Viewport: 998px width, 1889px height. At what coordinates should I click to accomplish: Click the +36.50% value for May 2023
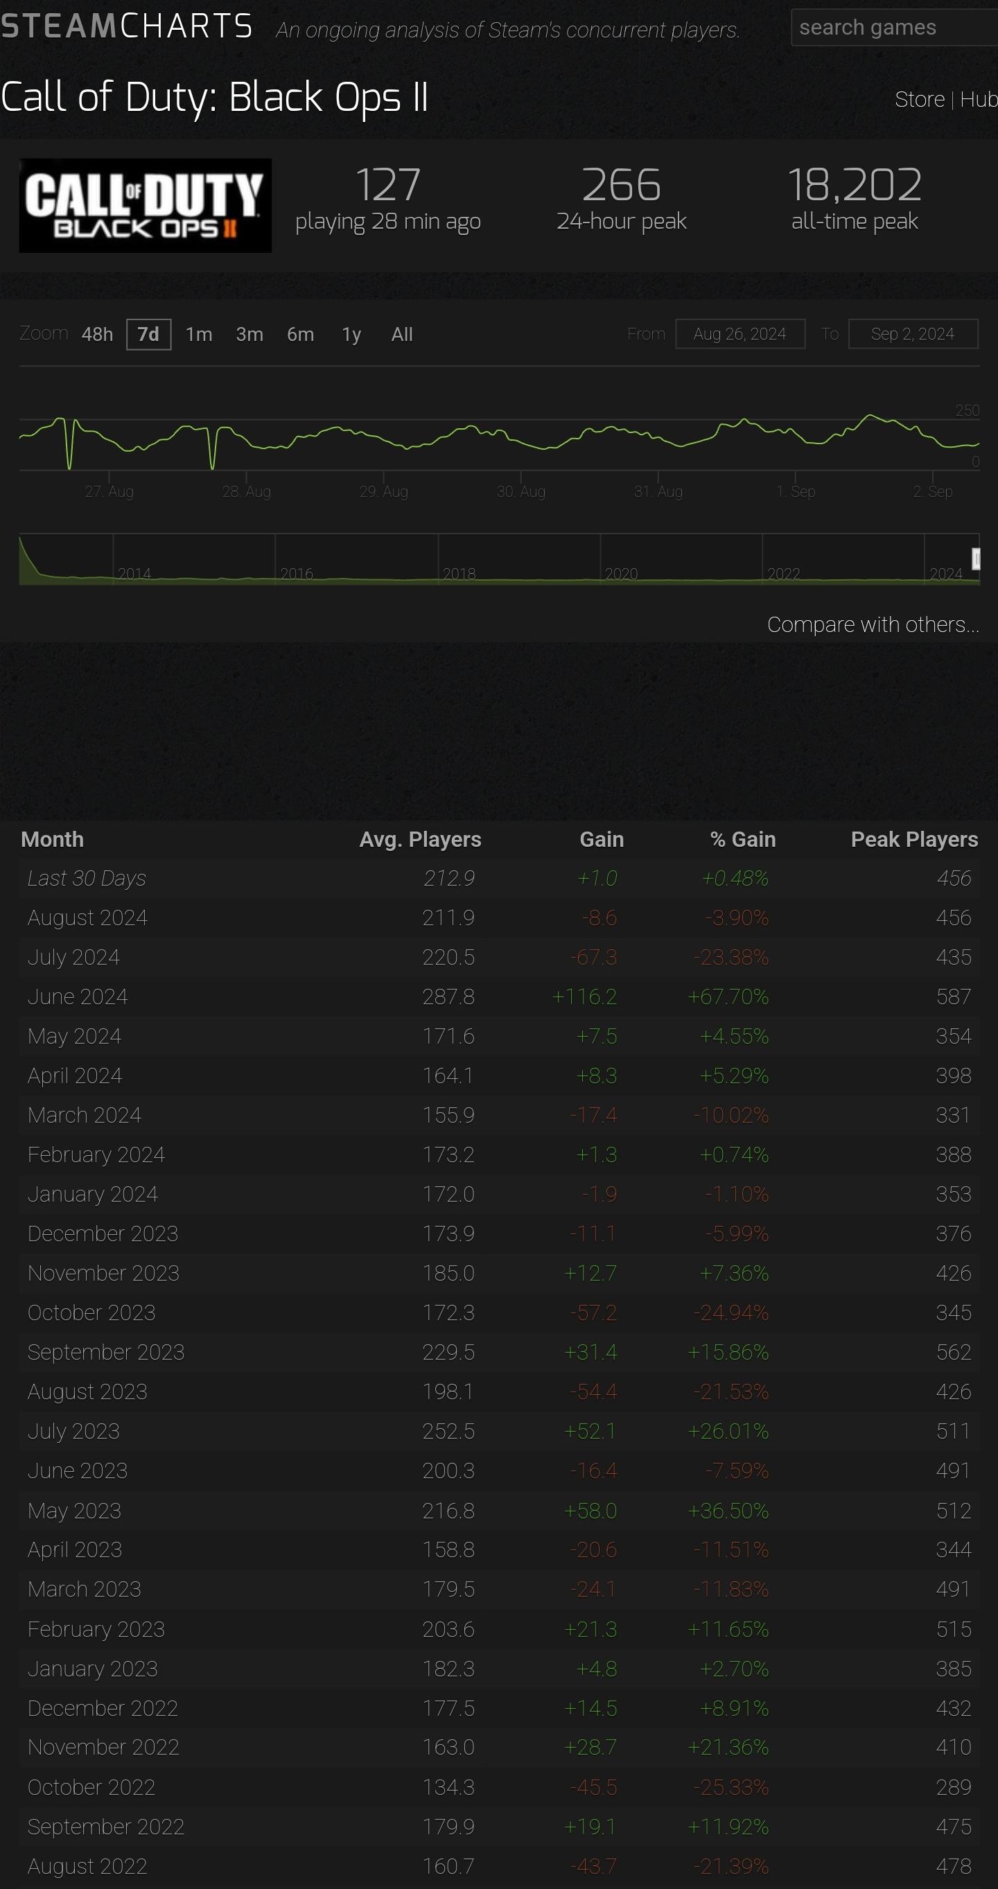pos(728,1511)
